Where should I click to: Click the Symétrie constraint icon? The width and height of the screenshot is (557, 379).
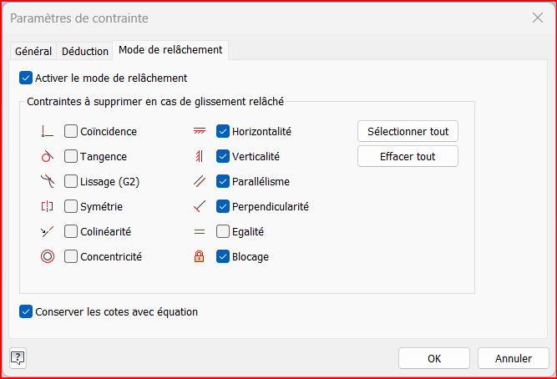click(x=47, y=206)
